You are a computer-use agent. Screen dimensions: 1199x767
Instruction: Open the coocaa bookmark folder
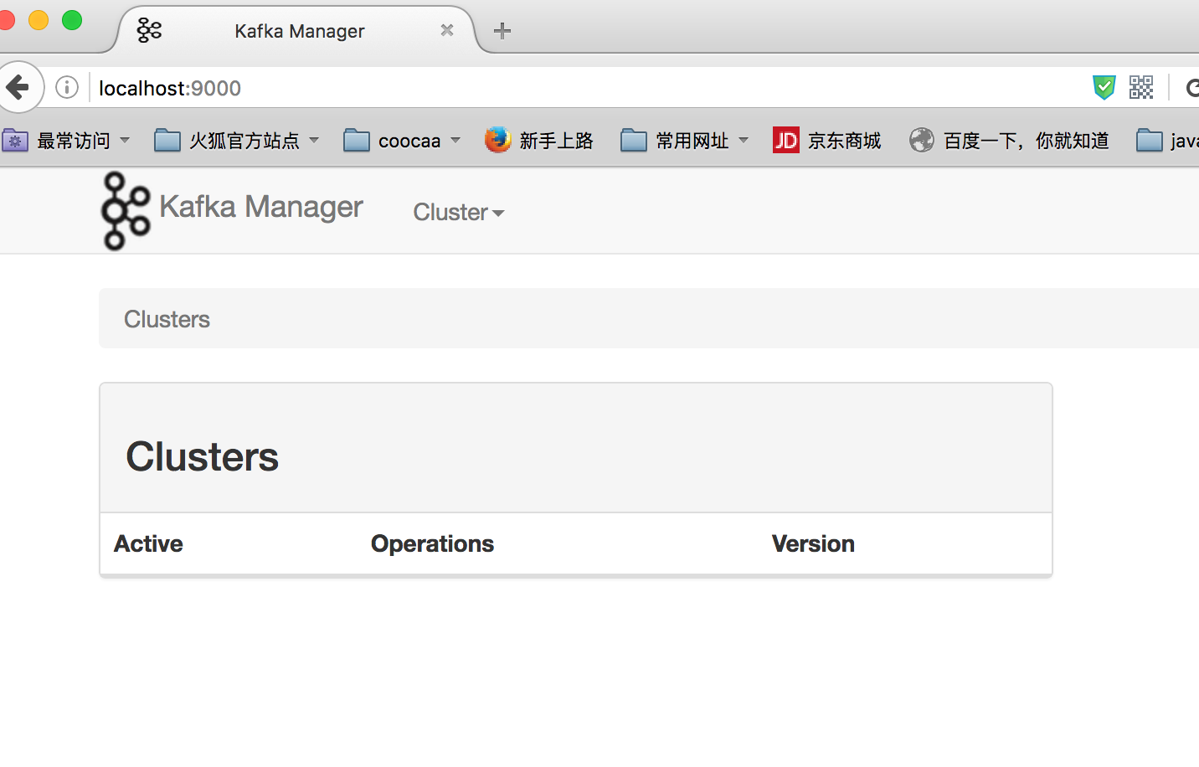click(x=403, y=140)
